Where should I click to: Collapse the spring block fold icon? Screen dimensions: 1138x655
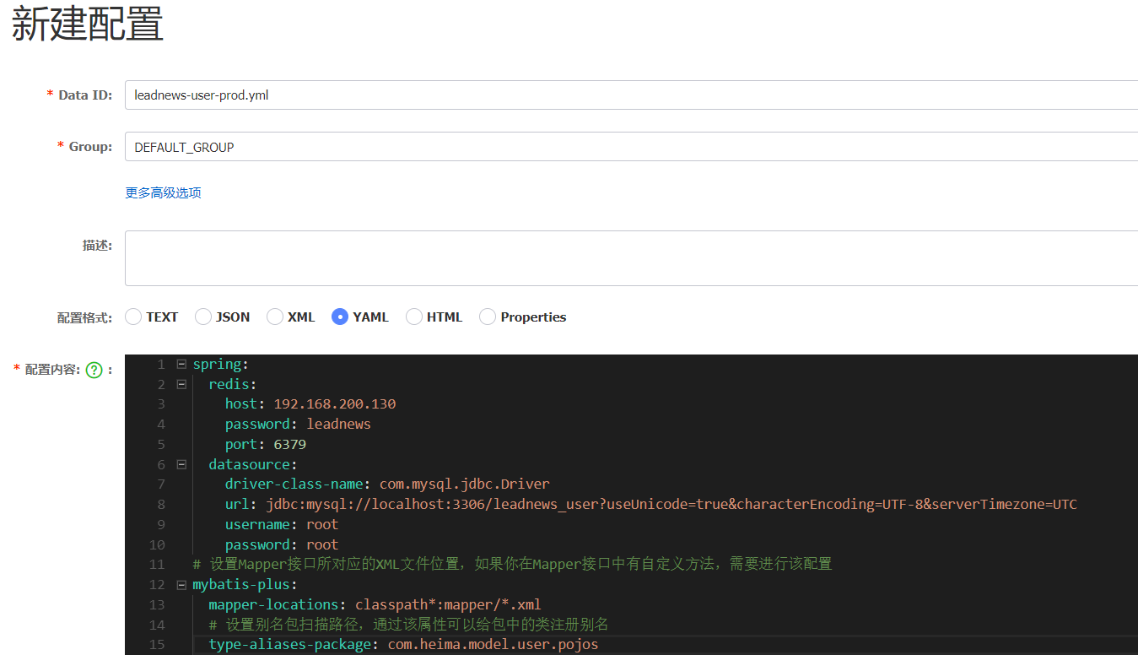click(x=181, y=364)
